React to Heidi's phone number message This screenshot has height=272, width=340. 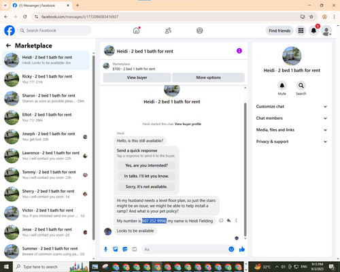coord(221,220)
